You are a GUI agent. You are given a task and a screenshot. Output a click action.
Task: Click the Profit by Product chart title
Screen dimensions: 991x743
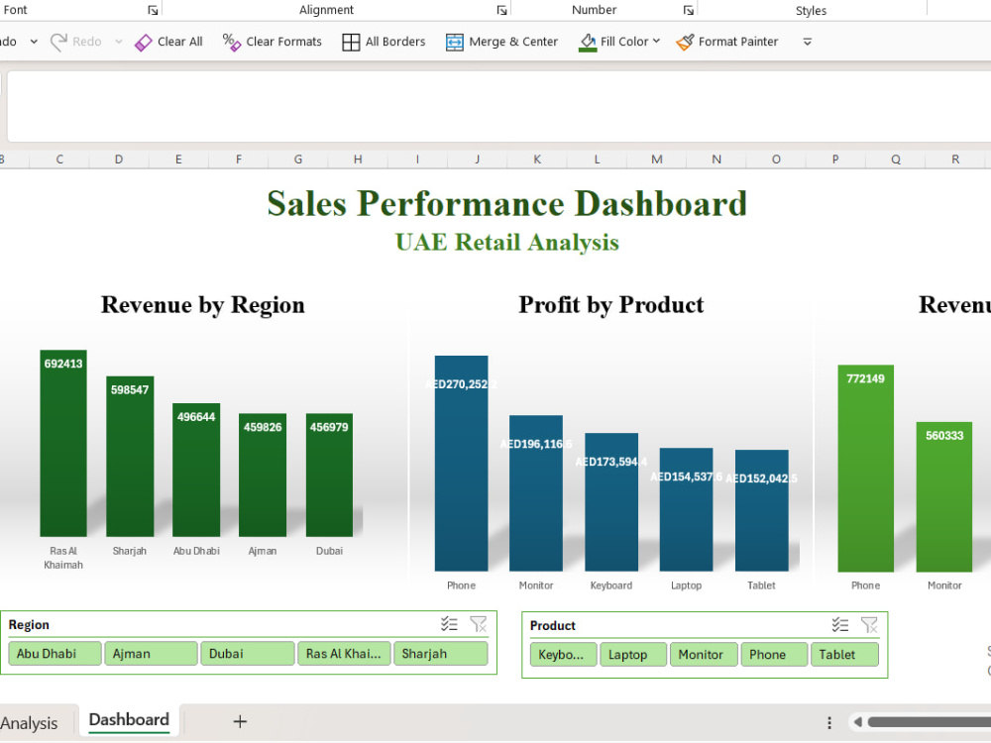click(611, 304)
